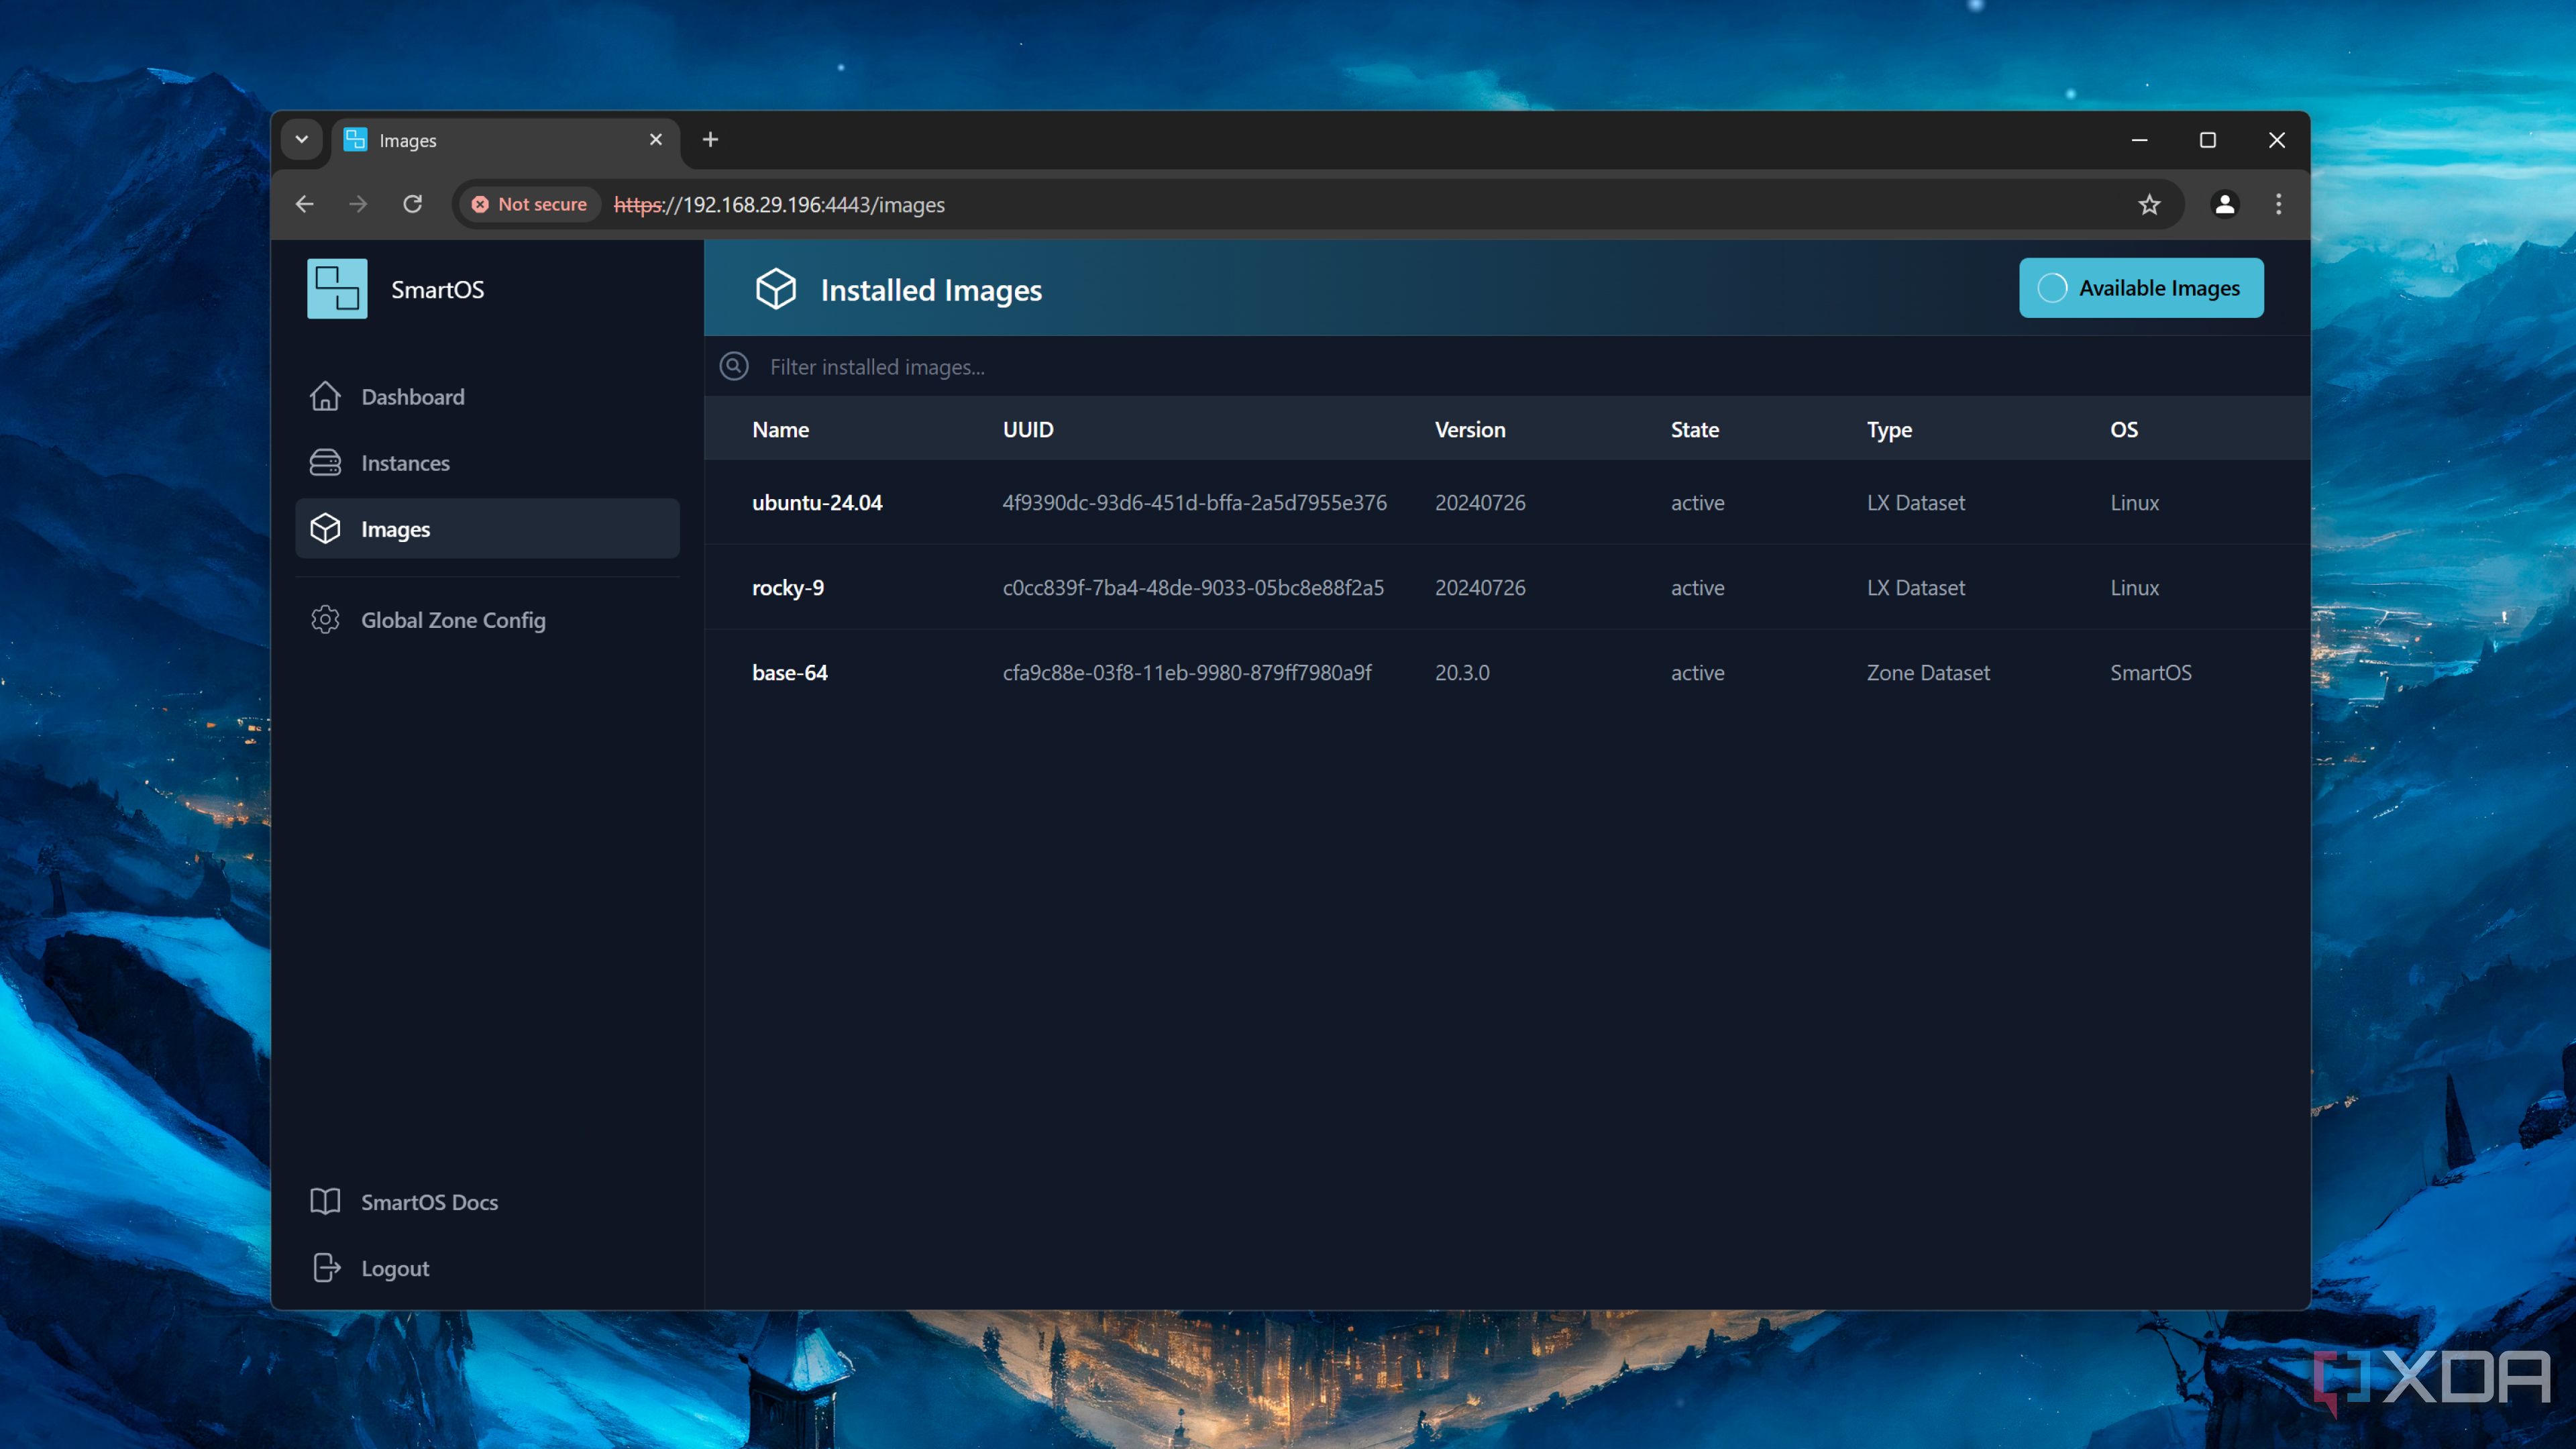Click the Logout icon in sidebar
Viewport: 2576px width, 1449px height.
(326, 1268)
